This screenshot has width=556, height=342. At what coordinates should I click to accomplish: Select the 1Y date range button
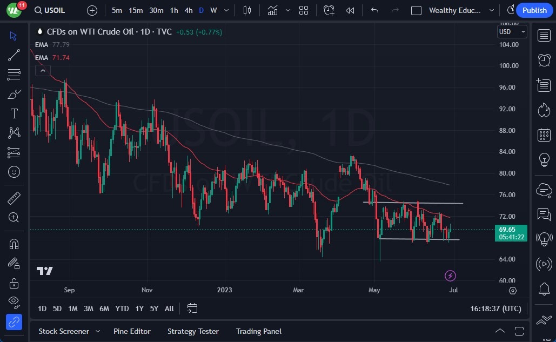pos(139,309)
